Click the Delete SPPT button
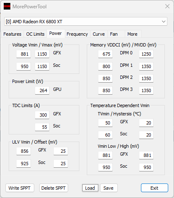Screen dimensions: 174x198 [53, 188]
